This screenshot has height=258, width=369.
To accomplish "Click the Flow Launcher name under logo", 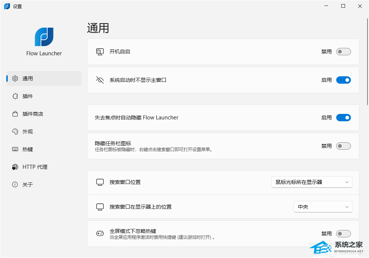I will click(44, 53).
